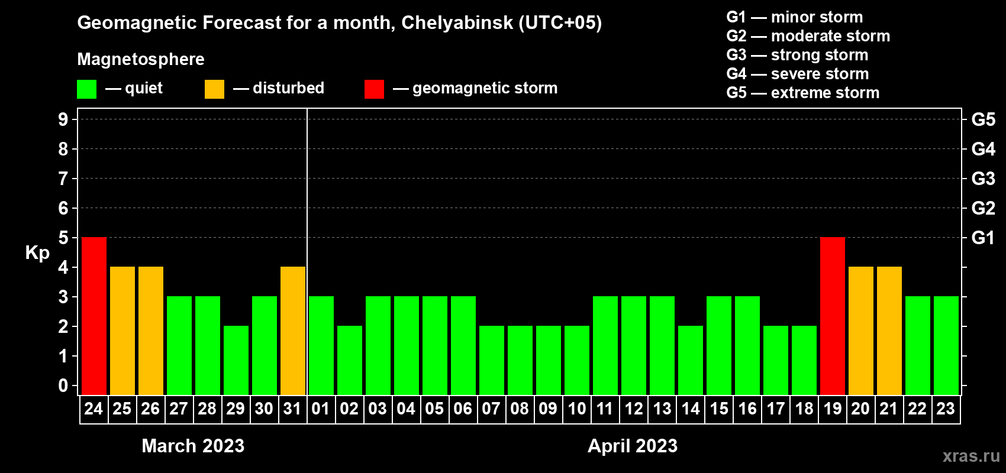Click date cell 31 on the axis
Screen dimensions: 1006x473
(x=293, y=409)
